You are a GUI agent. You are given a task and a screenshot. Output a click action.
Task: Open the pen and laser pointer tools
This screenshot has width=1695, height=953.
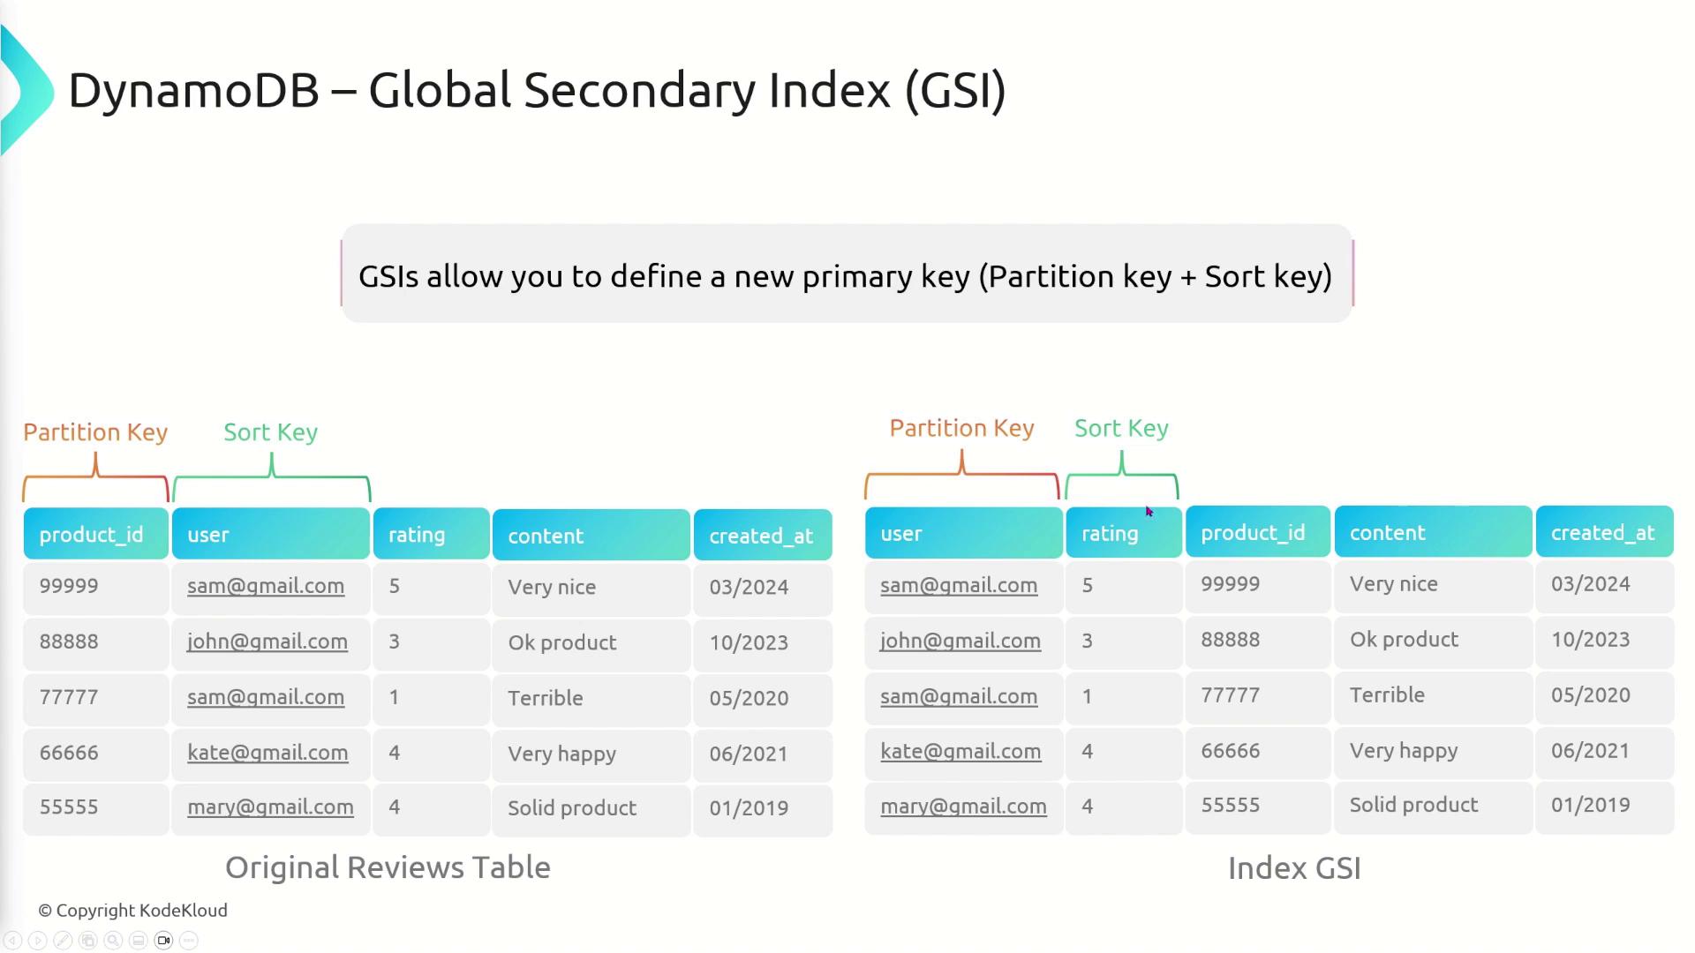coord(63,941)
